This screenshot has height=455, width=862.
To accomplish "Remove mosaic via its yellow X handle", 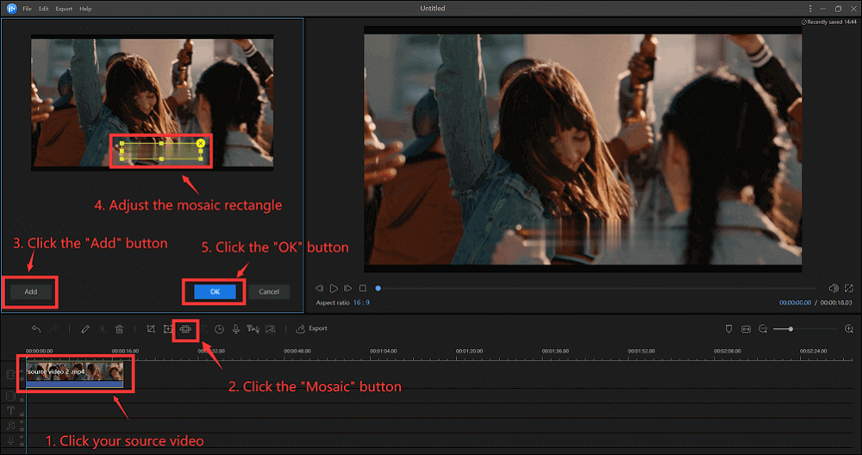I will pos(201,143).
